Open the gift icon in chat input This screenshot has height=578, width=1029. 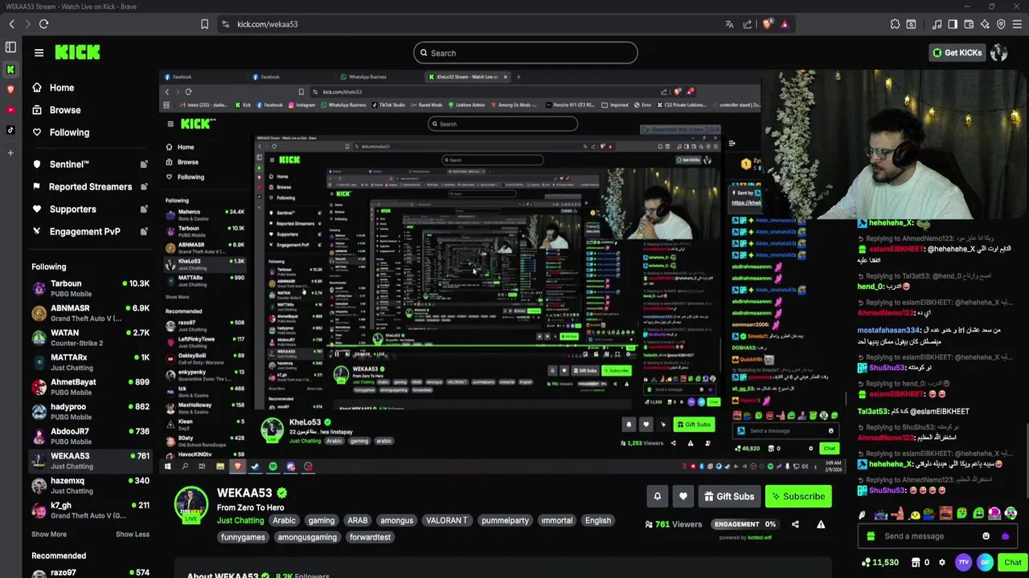point(871,536)
